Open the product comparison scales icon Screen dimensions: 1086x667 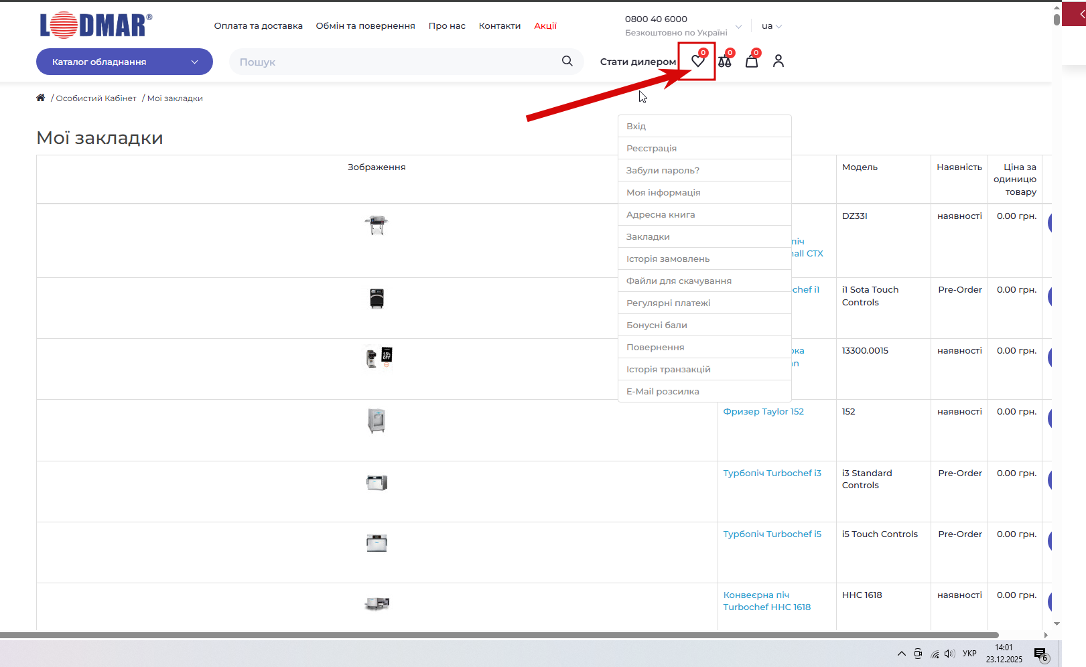(725, 61)
